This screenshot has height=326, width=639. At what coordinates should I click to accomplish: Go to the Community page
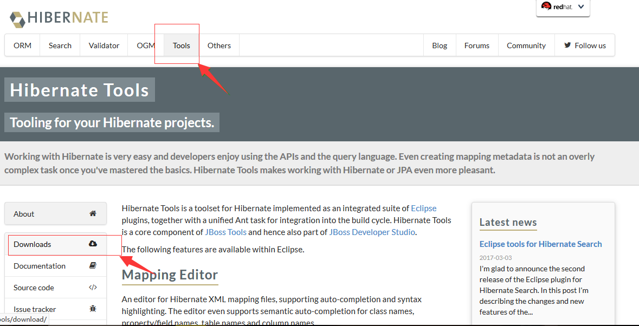(526, 45)
